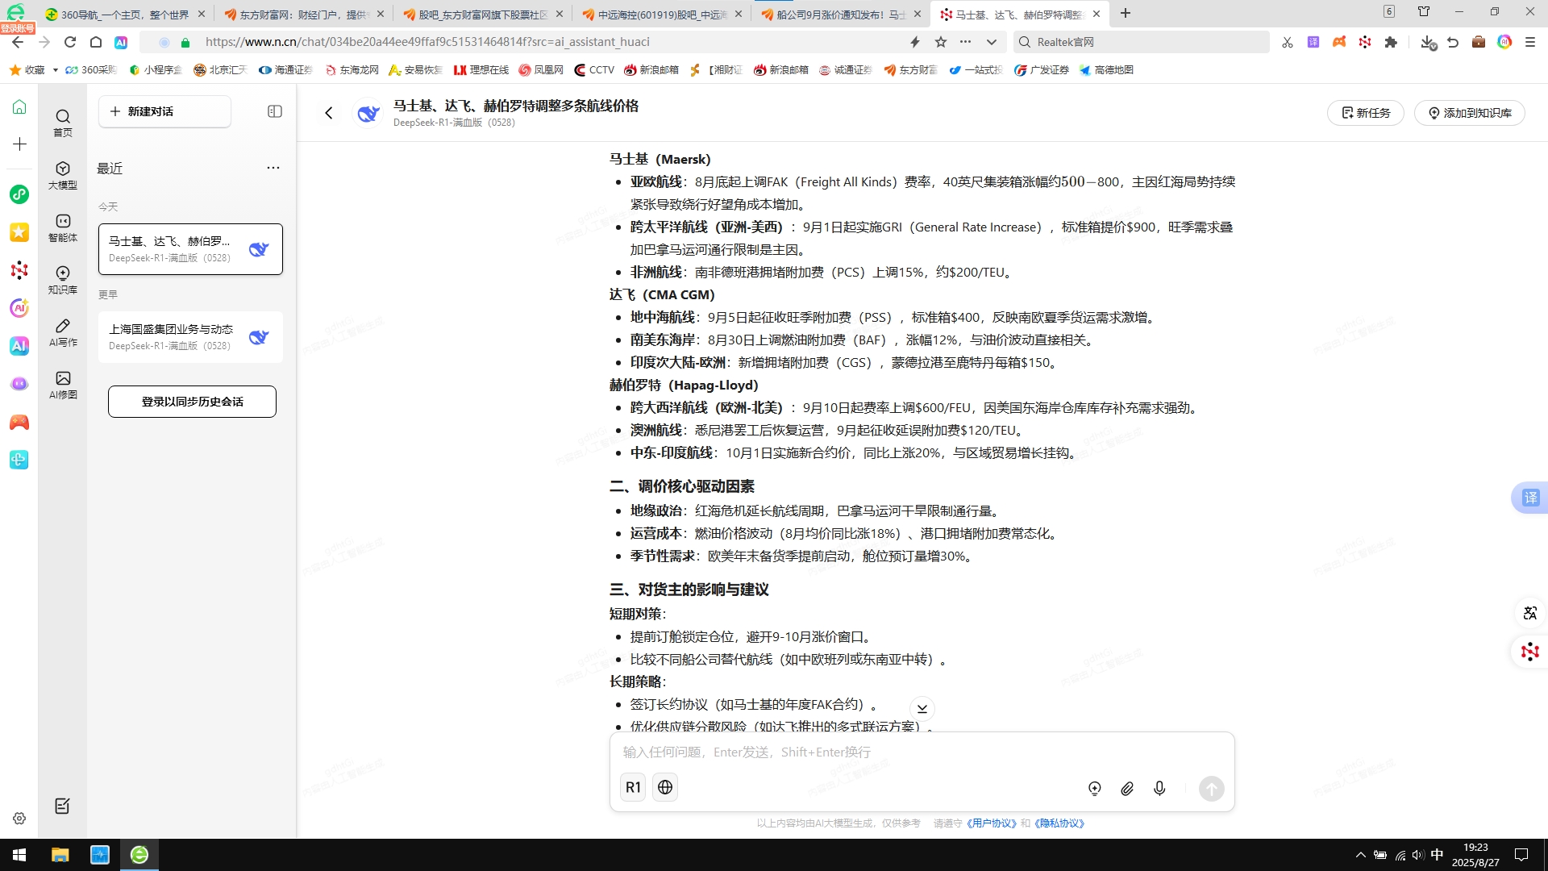Reload the current page
1548x871 pixels.
pos(70,42)
